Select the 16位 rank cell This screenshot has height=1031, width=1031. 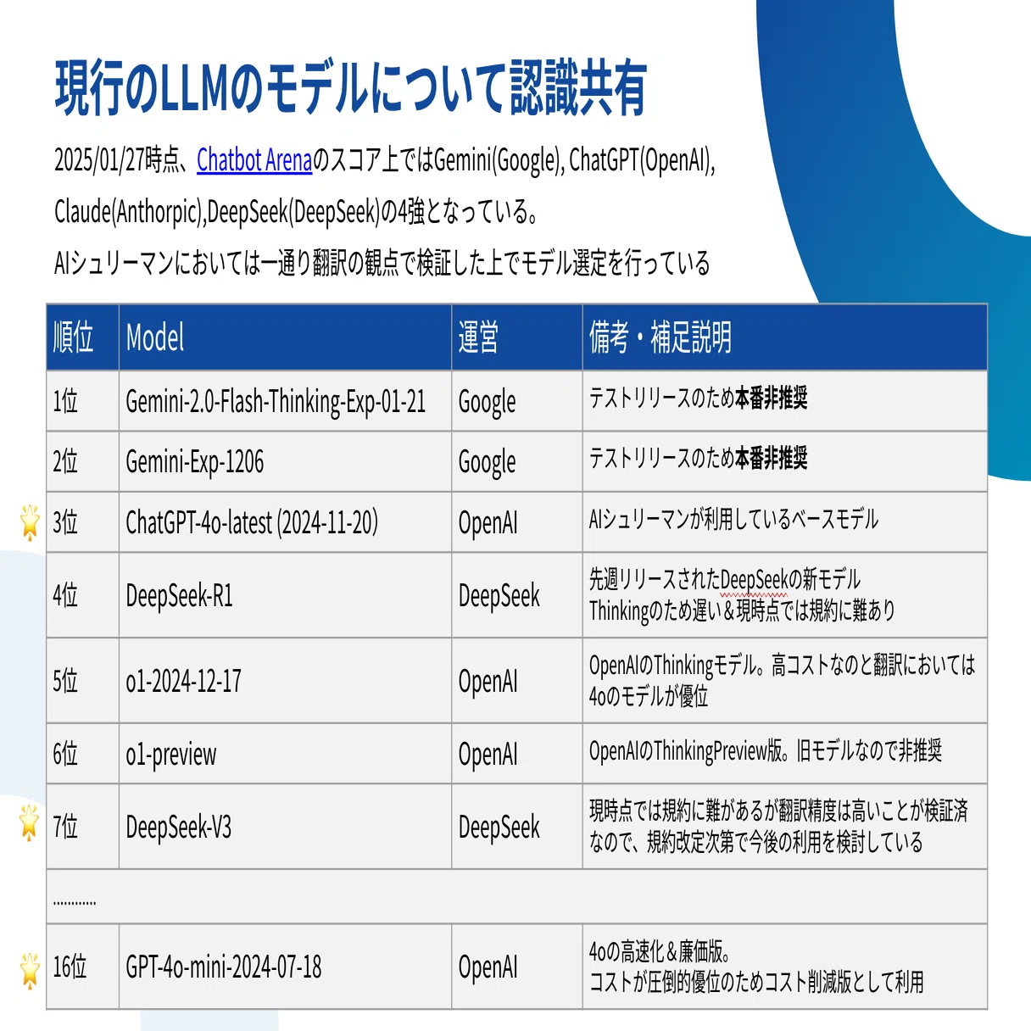[83, 967]
